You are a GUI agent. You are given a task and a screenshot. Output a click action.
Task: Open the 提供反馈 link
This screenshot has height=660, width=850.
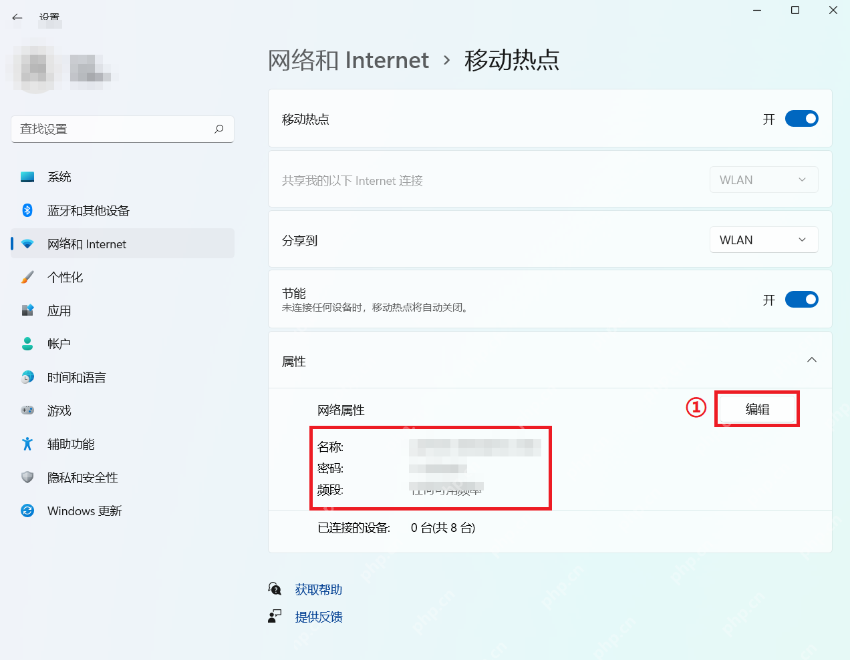point(319,617)
